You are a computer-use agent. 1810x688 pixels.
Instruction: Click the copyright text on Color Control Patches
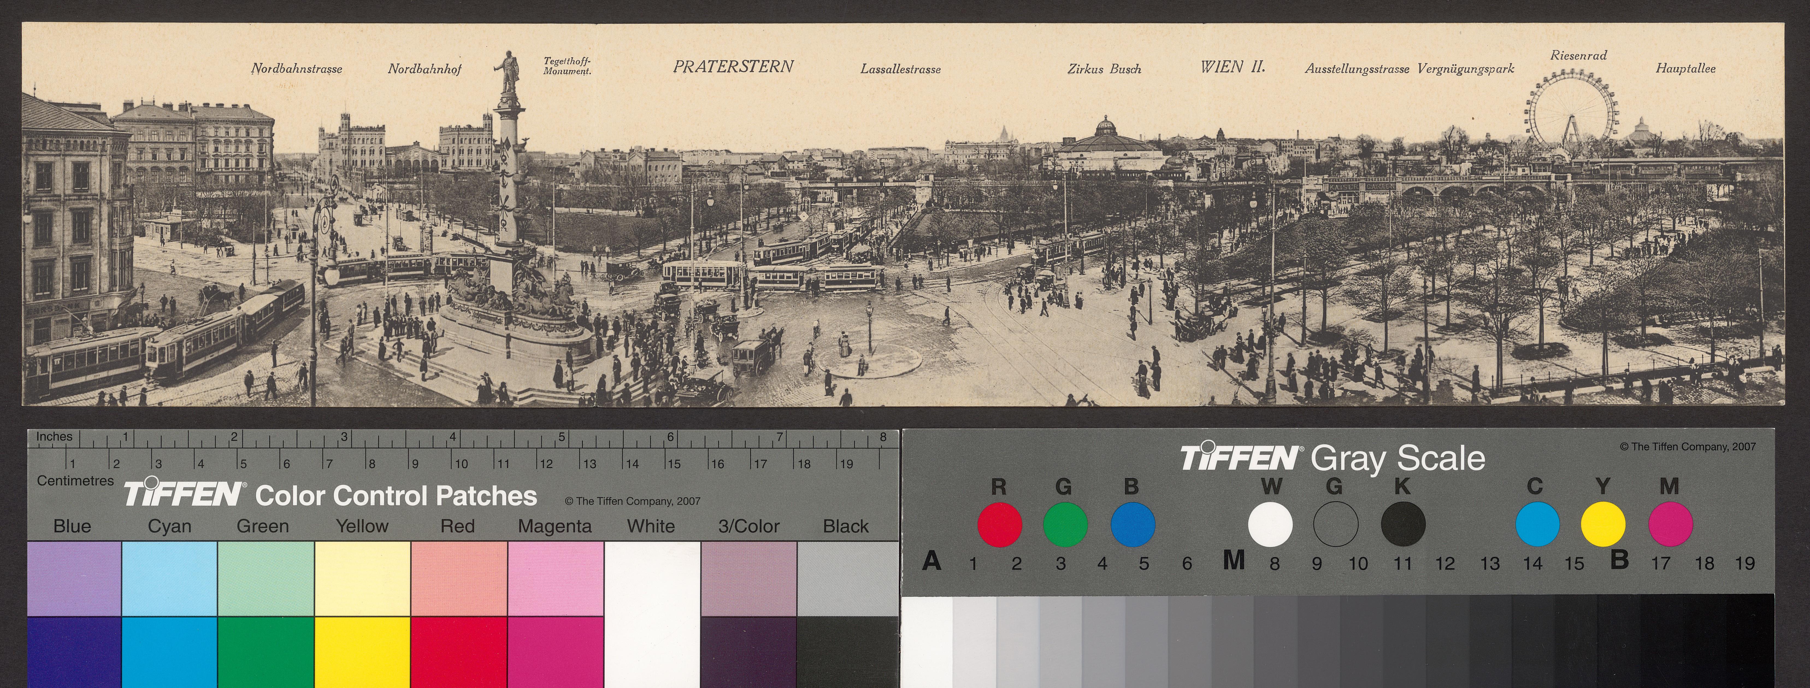[x=632, y=501]
